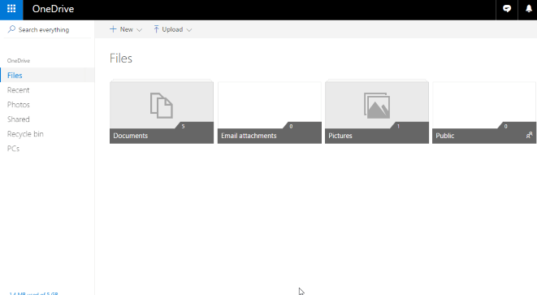Open the app launcher waffle icon
The image size is (537, 295).
pyautogui.click(x=11, y=9)
